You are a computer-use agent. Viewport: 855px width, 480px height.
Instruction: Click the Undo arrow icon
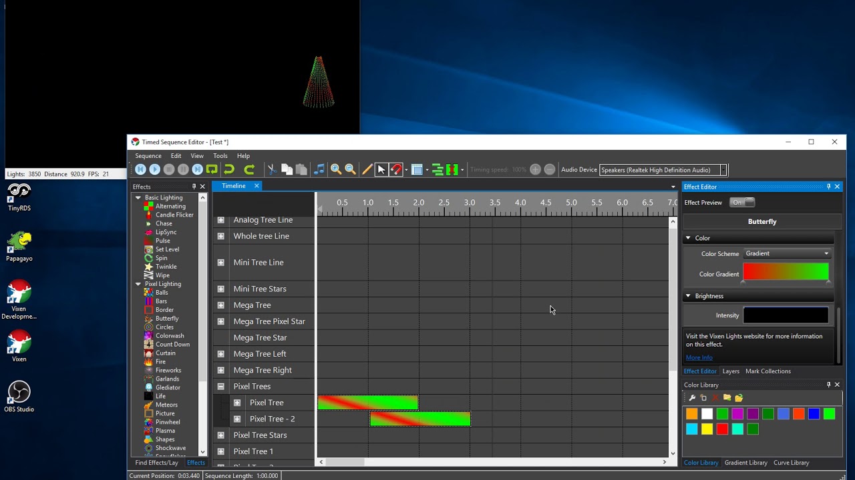[x=229, y=169]
